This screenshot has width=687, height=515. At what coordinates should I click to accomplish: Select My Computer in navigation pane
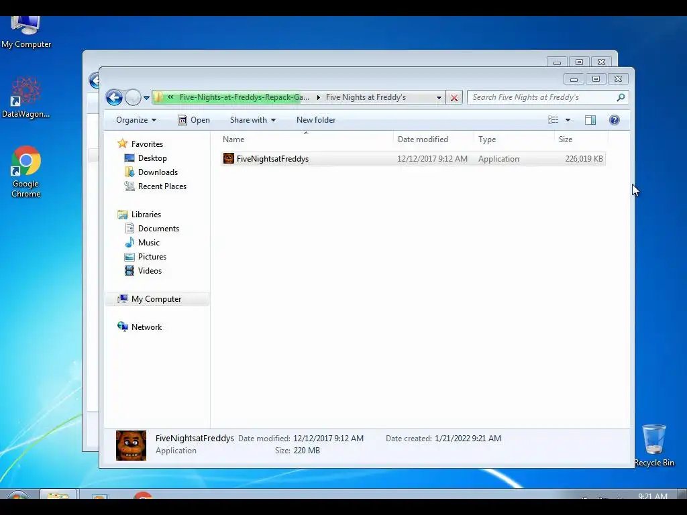coord(156,299)
